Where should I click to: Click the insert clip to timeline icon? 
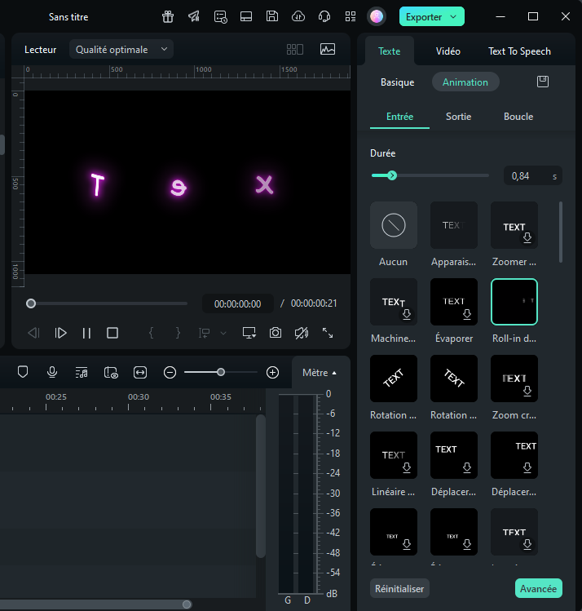[204, 333]
